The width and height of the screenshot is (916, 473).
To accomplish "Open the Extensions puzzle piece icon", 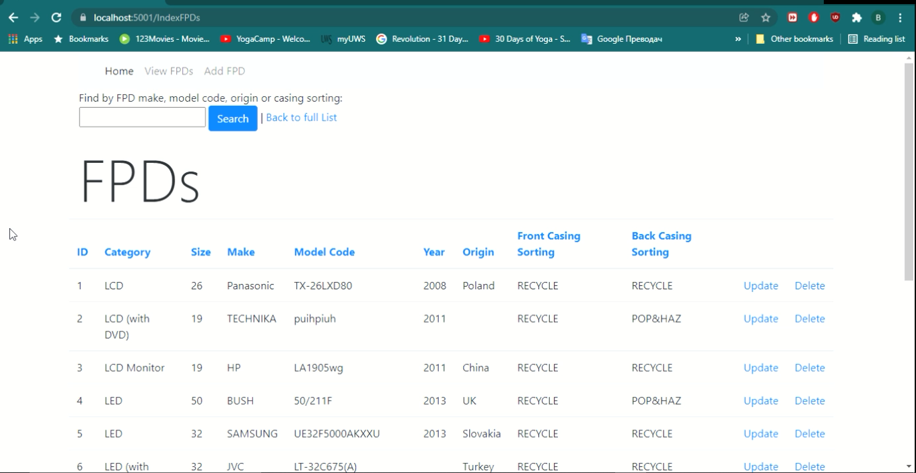I will (856, 17).
